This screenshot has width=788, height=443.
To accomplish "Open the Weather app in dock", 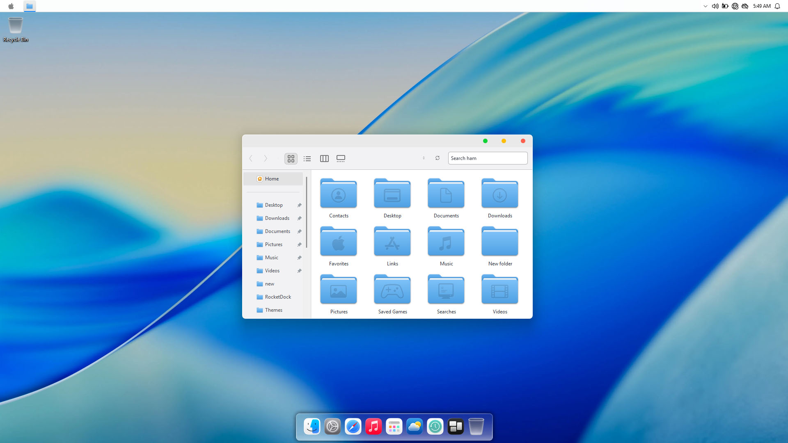I will point(415,427).
